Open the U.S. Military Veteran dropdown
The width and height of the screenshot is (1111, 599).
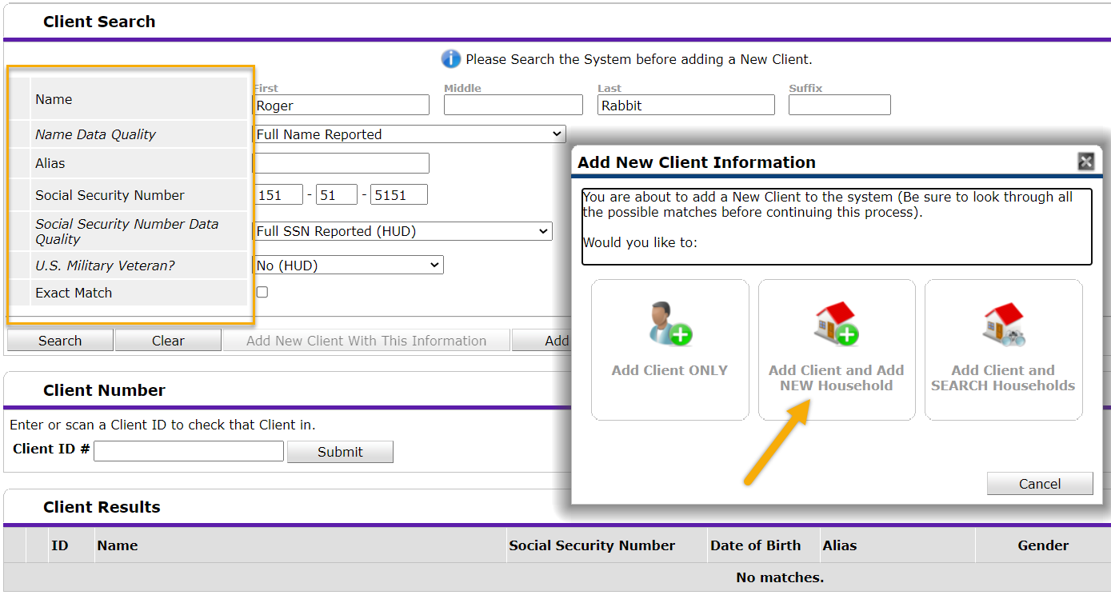click(348, 265)
